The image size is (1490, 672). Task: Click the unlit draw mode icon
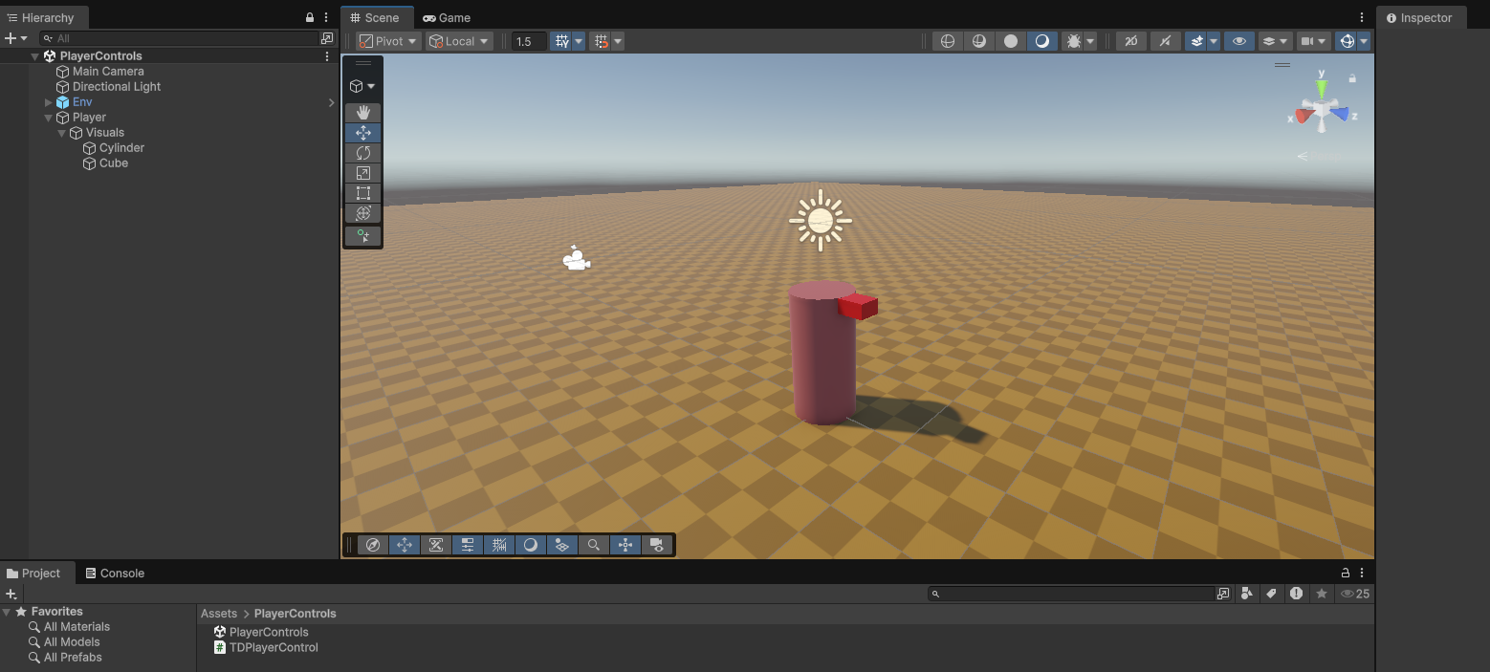point(1011,41)
